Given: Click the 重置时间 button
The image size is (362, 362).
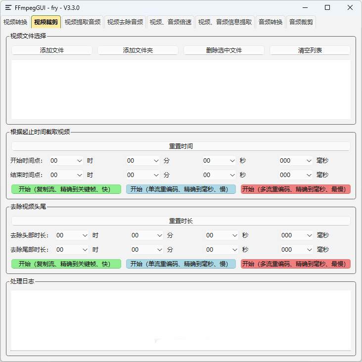Looking at the screenshot, I should coord(181,146).
